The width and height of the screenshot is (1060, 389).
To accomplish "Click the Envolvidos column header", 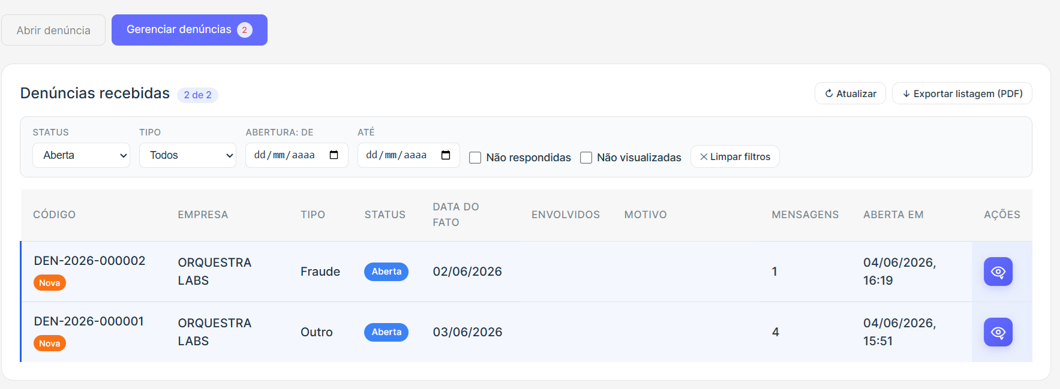I will 566,215.
